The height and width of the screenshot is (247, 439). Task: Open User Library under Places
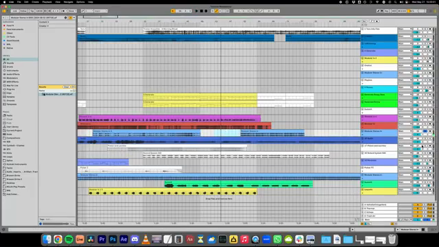point(12,126)
